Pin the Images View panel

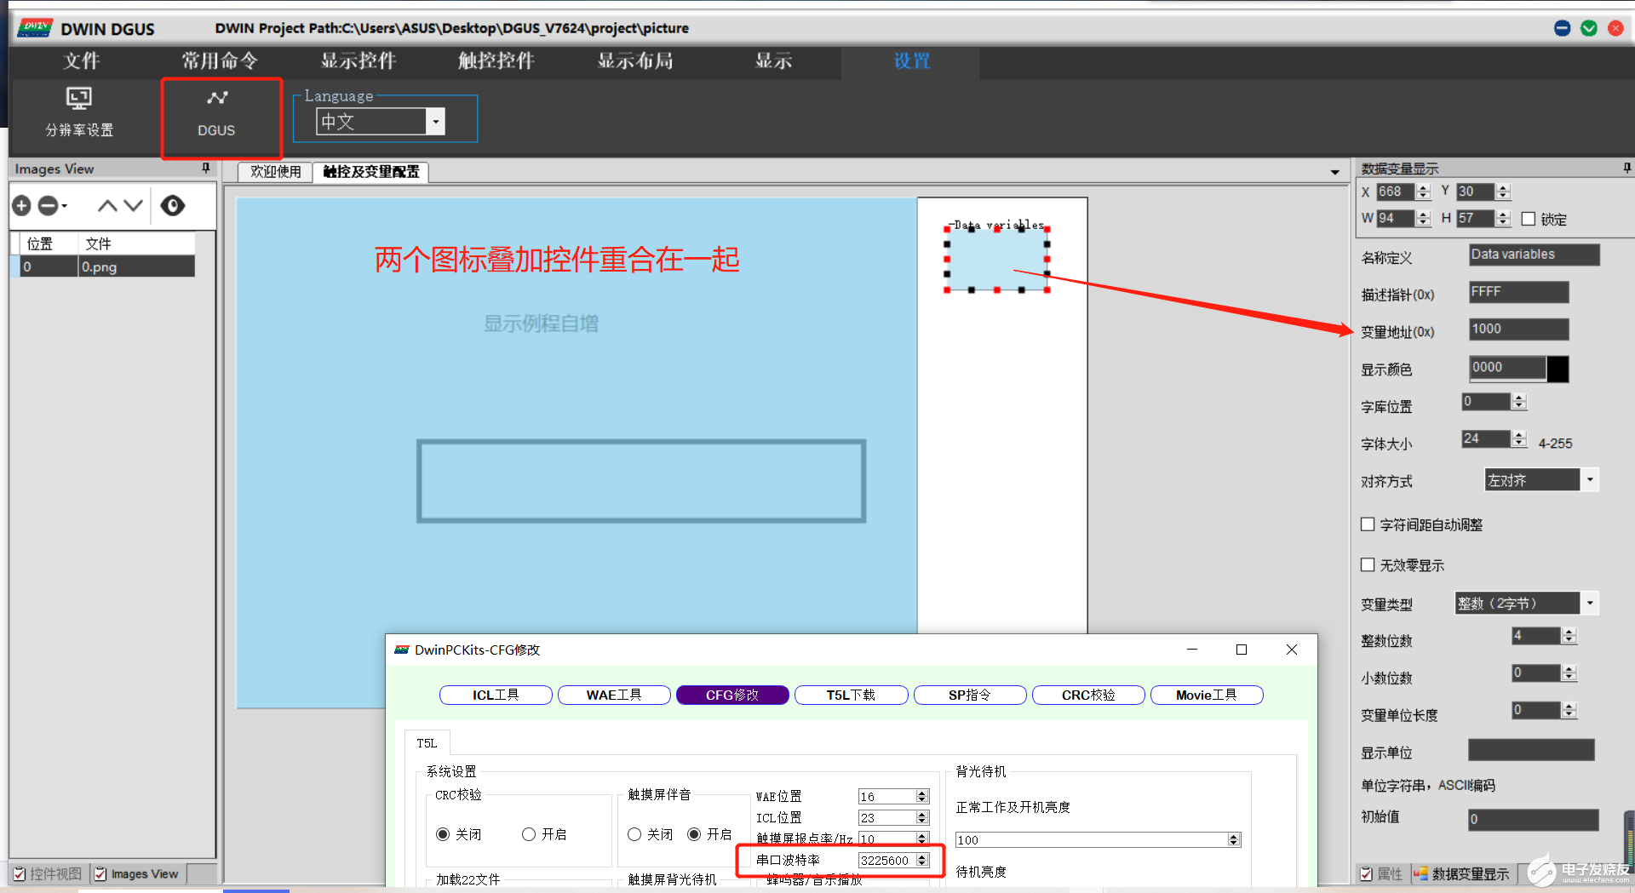pyautogui.click(x=206, y=169)
